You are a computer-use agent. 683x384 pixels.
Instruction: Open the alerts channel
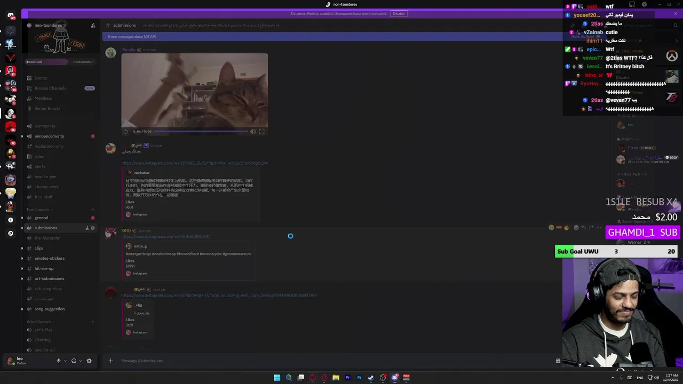60,166
